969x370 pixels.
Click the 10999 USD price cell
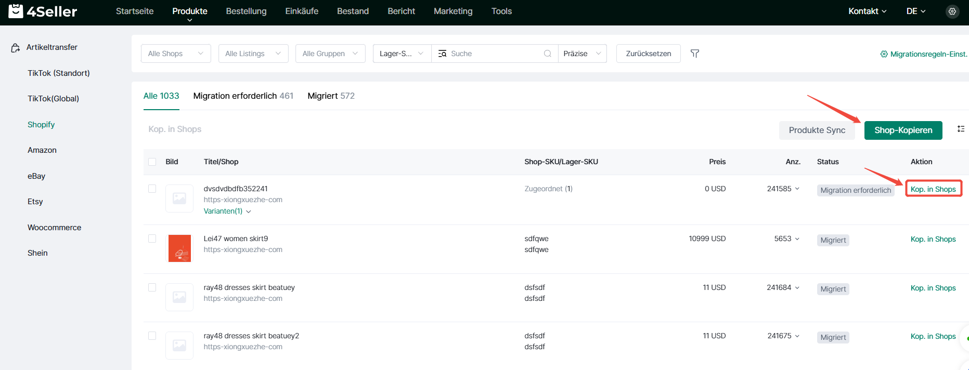coord(707,239)
